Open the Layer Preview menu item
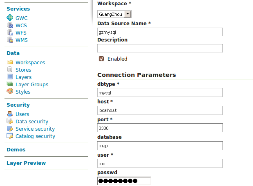Image resolution: width=253 pixels, height=186 pixels. [x=26, y=163]
